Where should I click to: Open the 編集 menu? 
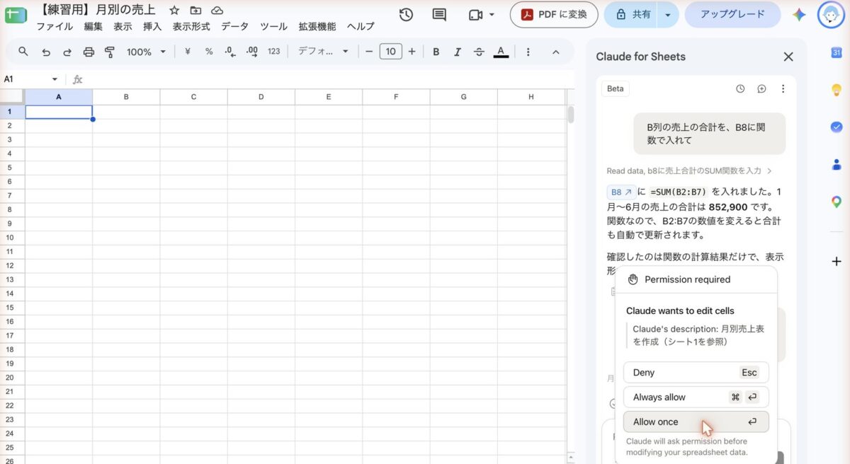(93, 26)
